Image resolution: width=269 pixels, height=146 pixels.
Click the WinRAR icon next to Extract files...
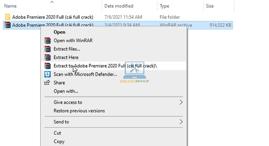coord(47,49)
